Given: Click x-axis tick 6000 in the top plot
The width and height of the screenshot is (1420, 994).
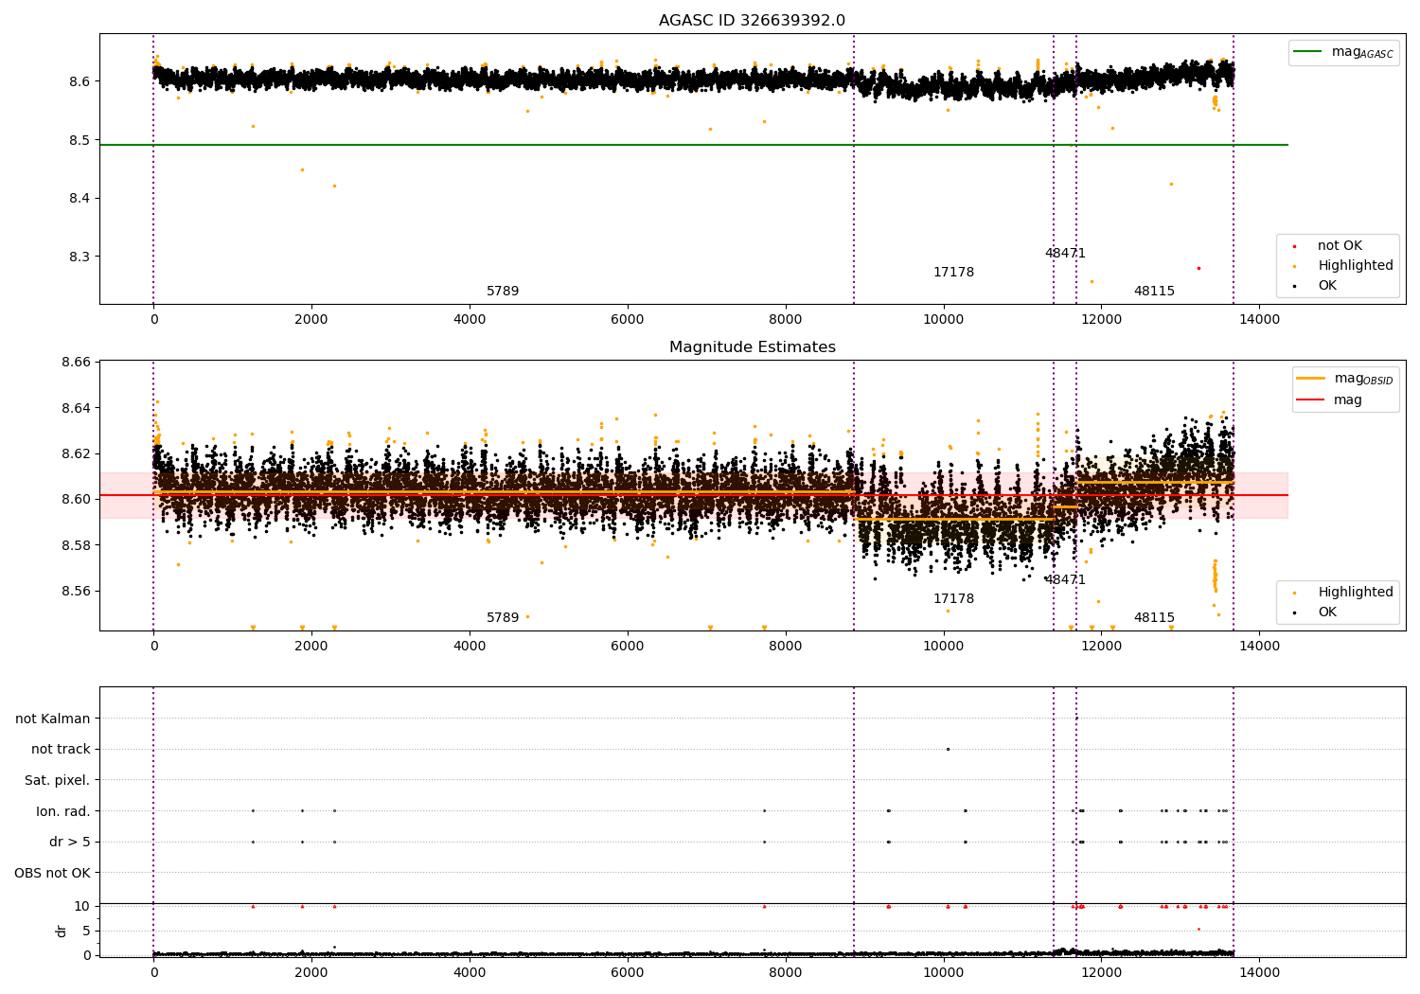Looking at the screenshot, I should click(x=628, y=320).
